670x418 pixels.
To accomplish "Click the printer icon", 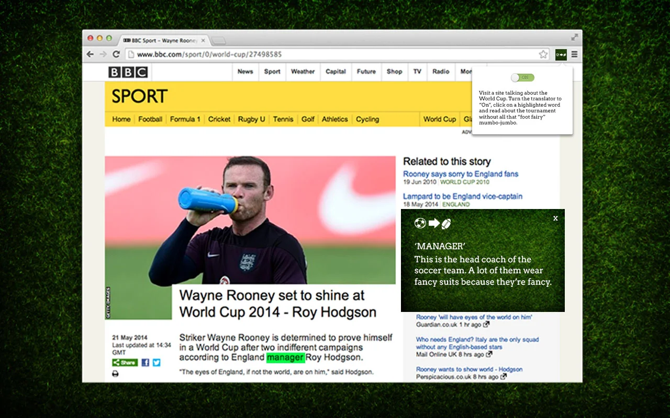I will pyautogui.click(x=115, y=374).
